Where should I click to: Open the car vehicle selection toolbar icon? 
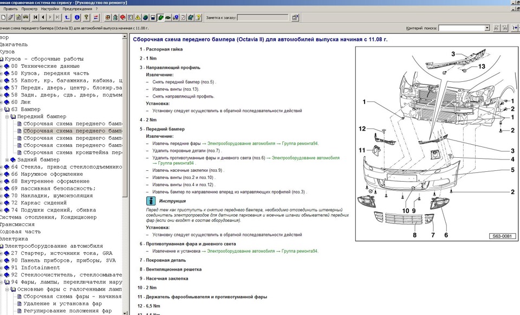point(25,17)
